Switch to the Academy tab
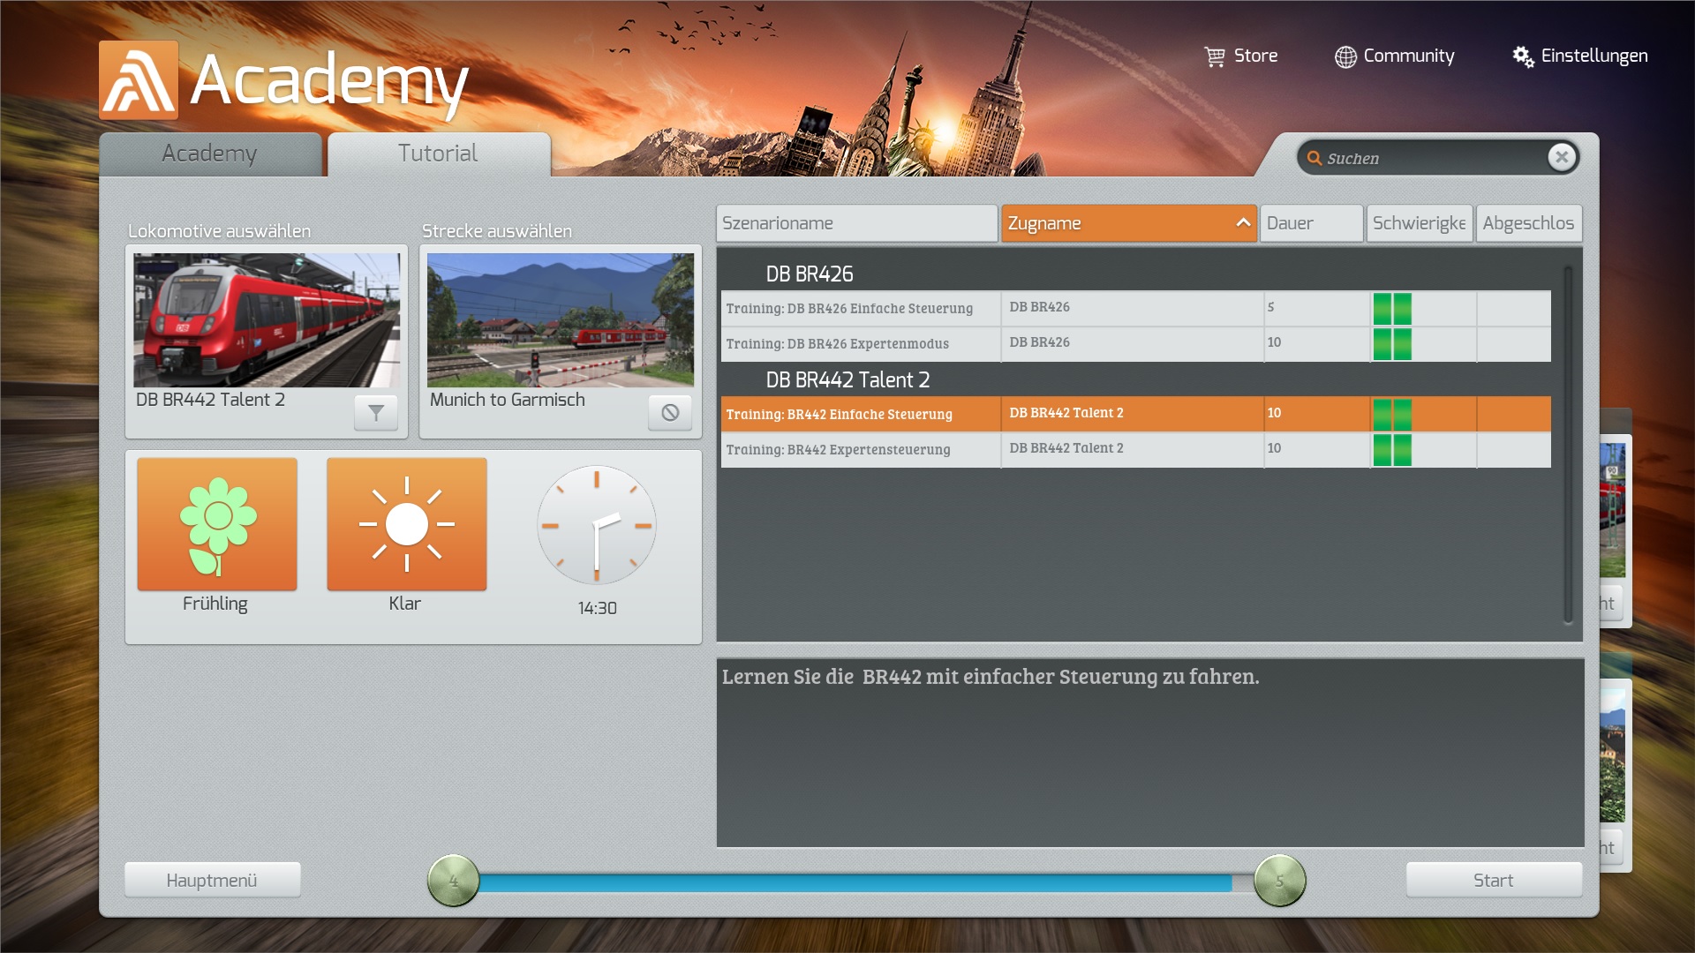The image size is (1695, 953). 210,154
